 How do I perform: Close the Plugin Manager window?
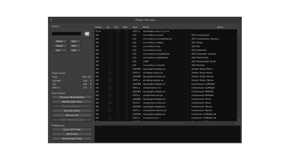click(x=51, y=20)
